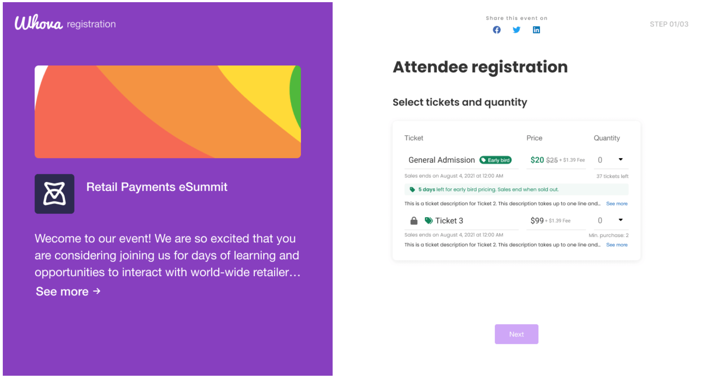
Task: Share the event on LinkedIn
Action: coord(536,30)
